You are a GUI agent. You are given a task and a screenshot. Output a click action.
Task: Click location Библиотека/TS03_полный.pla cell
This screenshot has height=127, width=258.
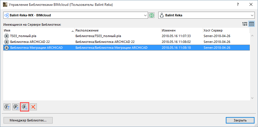(98, 36)
